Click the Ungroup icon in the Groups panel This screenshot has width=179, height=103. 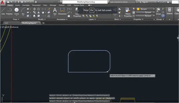163,9
